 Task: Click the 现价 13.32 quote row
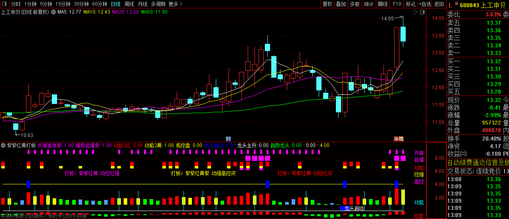[x=474, y=100]
